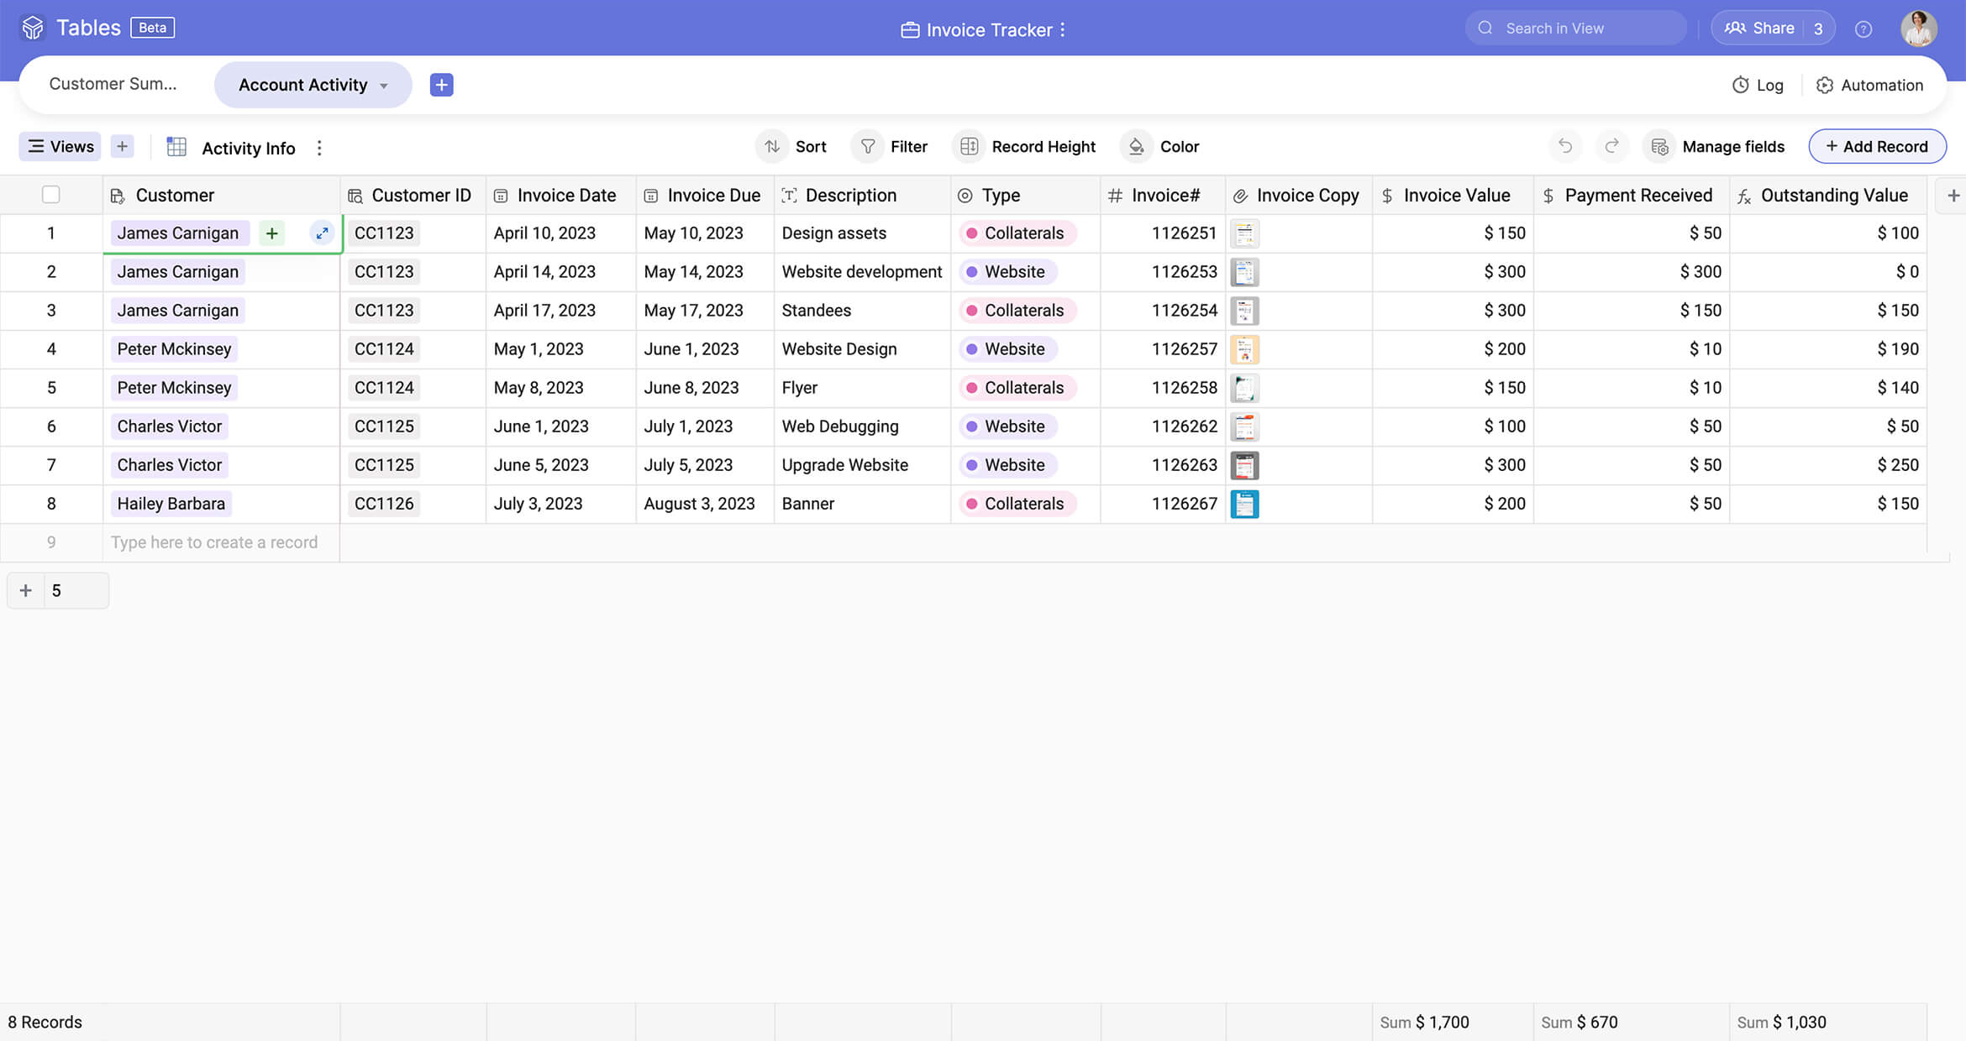Toggle the Views sidebar panel
The width and height of the screenshot is (1966, 1041).
pos(60,147)
